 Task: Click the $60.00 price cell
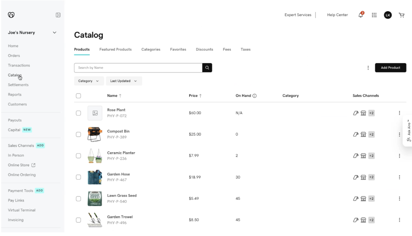pyautogui.click(x=195, y=113)
